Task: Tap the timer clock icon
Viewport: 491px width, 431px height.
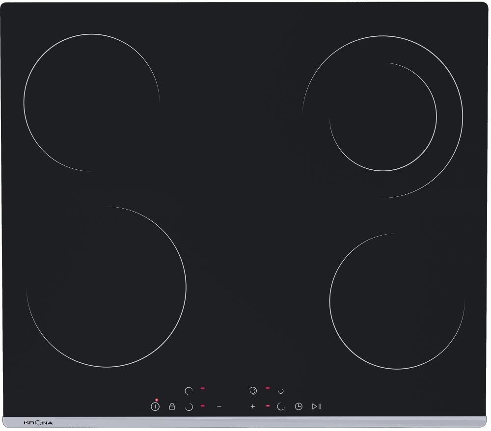Action: tap(299, 406)
